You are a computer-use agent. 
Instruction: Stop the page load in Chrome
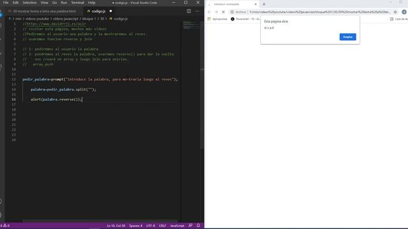[223, 12]
